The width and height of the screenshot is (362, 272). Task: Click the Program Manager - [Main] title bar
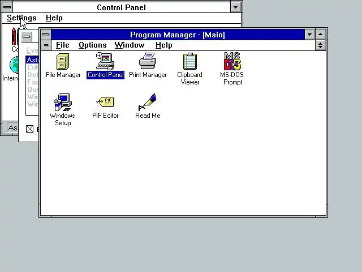tap(178, 35)
